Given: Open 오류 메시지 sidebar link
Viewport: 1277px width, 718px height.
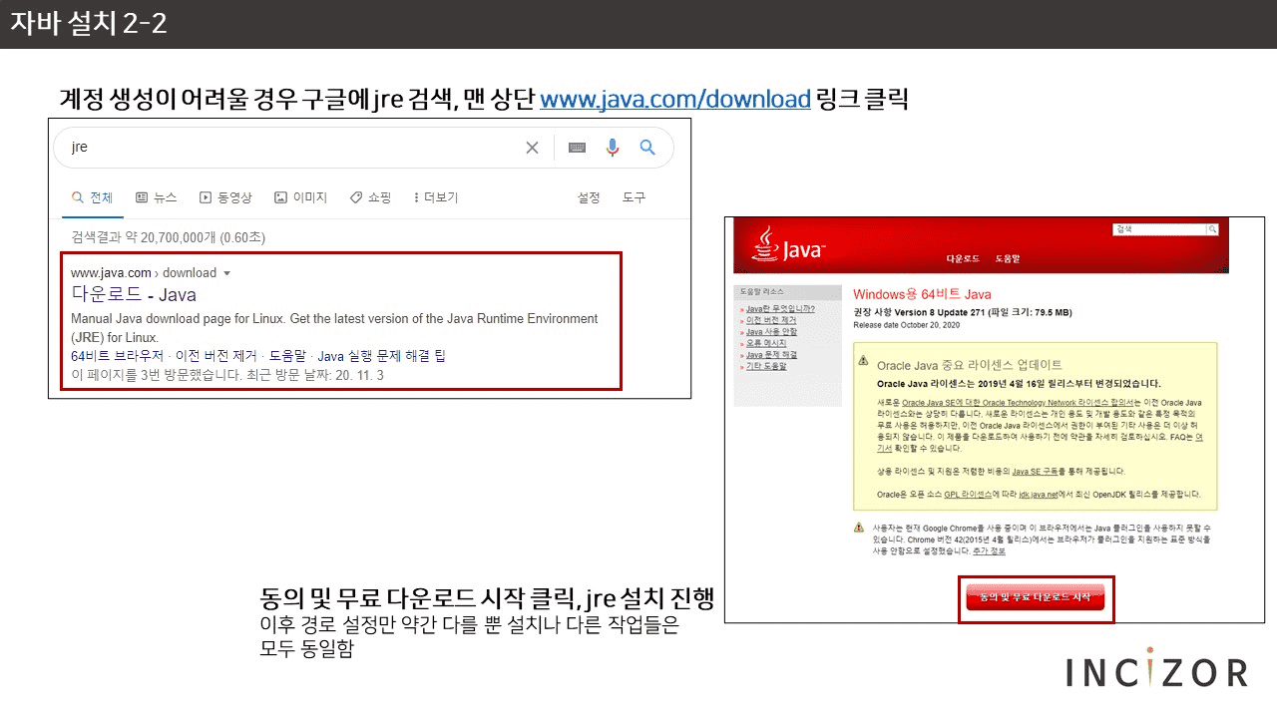Looking at the screenshot, I should point(766,343).
